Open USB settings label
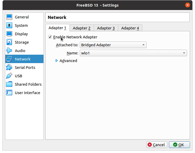The height and width of the screenshot is (153, 195). click(x=18, y=76)
